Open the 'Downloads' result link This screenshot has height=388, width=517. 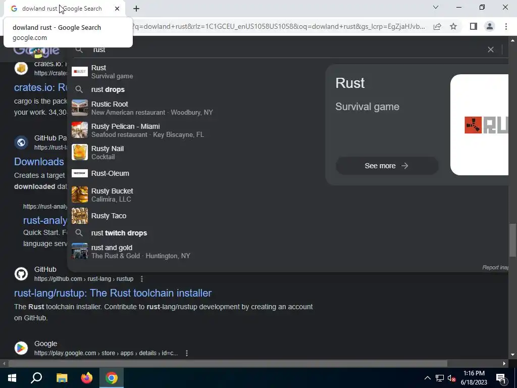pos(39,162)
